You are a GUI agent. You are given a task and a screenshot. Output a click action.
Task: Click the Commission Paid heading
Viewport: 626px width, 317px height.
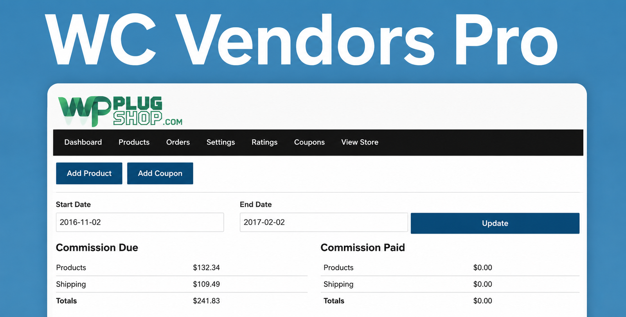(363, 247)
